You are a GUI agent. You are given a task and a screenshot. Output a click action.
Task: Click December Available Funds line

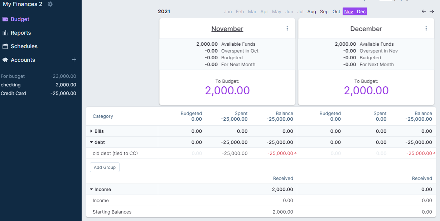pos(364,44)
